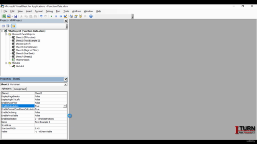Image resolution: width=257 pixels, height=144 pixels.
Task: Open the File menu
Action: pyautogui.click(x=5, y=11)
